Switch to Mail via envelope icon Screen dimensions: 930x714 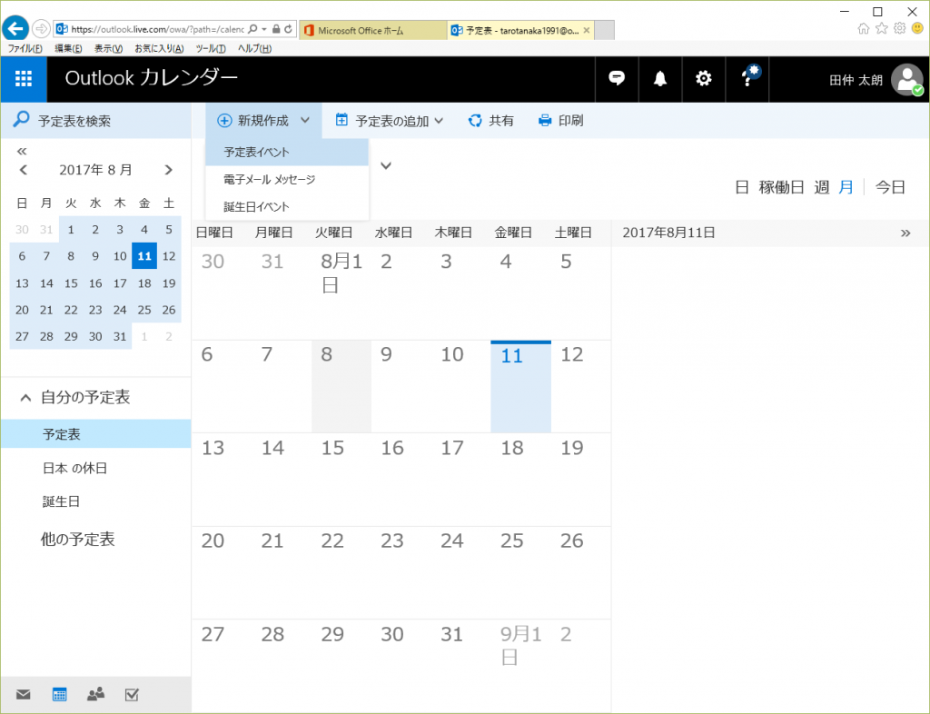(x=23, y=694)
